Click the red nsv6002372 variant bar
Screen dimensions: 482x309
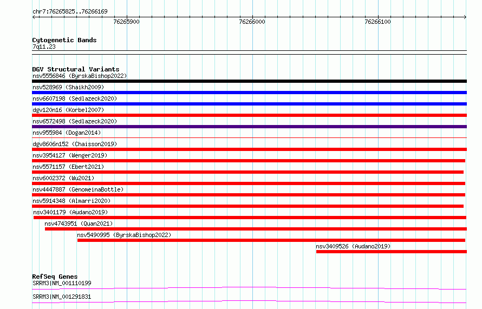click(x=249, y=183)
